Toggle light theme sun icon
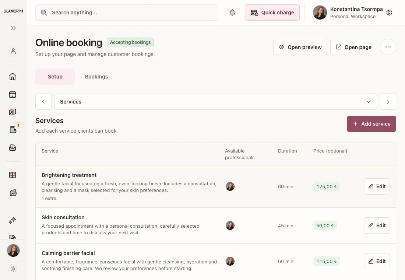The image size is (405, 280). tap(13, 269)
